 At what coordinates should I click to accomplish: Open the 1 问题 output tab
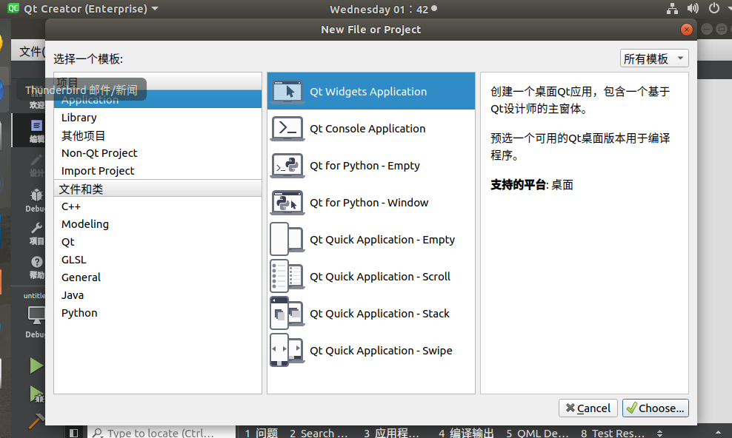point(261,434)
